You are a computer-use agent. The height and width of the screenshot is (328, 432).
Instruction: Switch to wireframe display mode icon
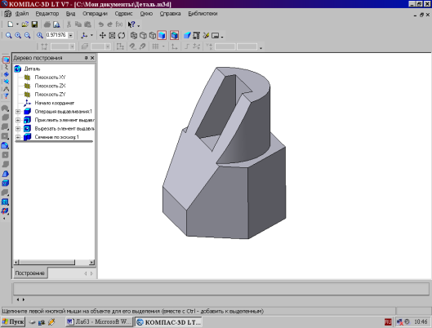tap(134, 36)
